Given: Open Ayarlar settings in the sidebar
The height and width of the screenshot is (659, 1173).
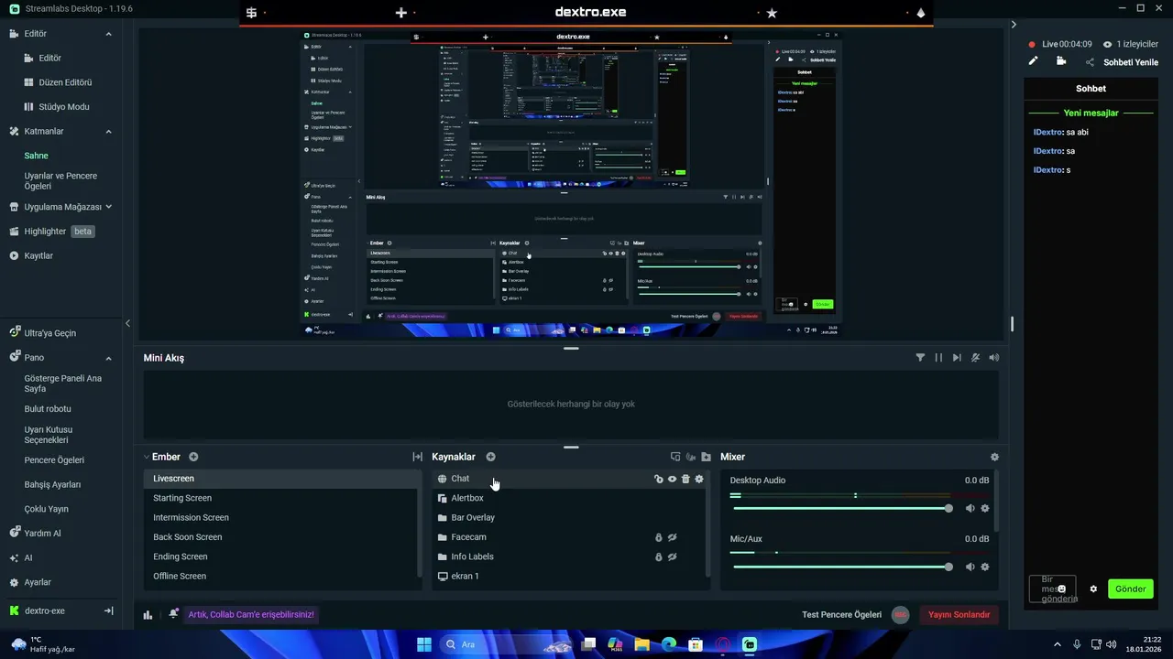Looking at the screenshot, I should (x=38, y=582).
